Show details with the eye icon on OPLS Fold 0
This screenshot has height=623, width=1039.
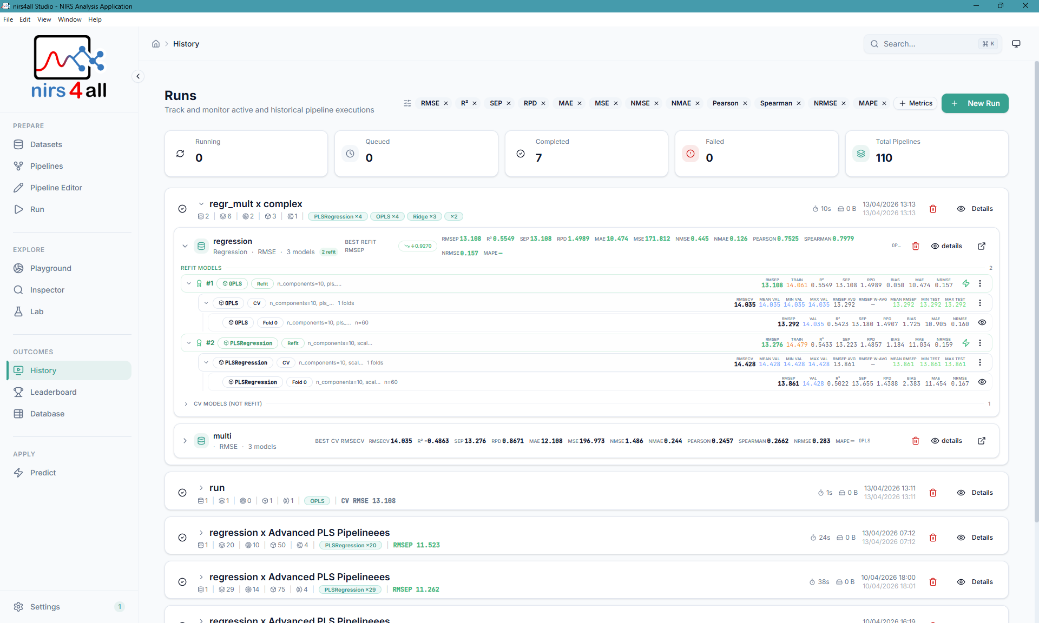(983, 322)
